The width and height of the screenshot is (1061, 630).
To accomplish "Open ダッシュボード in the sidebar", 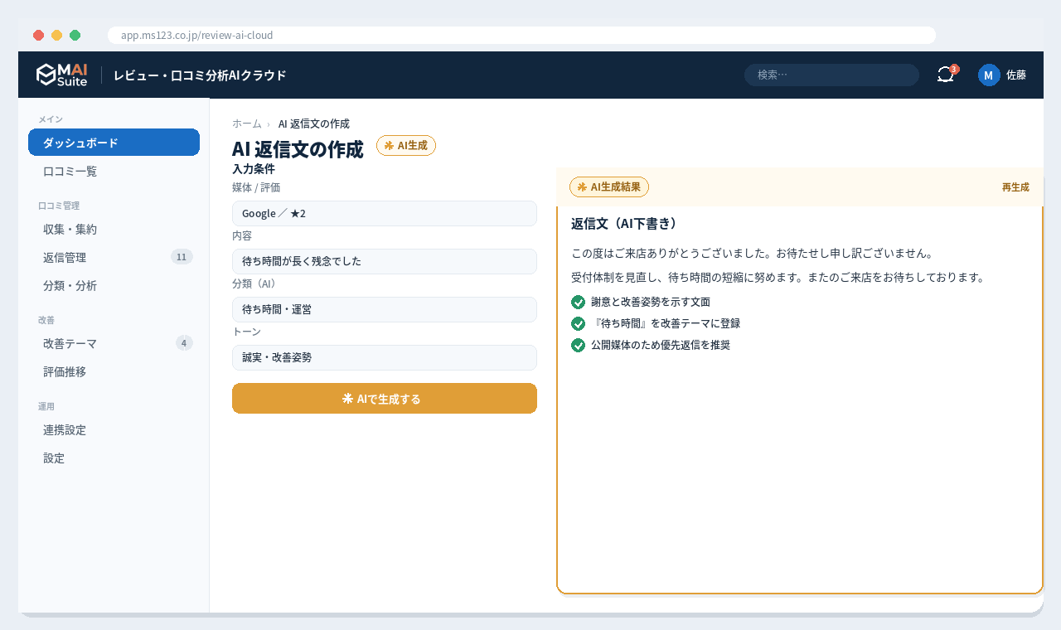I will [114, 143].
